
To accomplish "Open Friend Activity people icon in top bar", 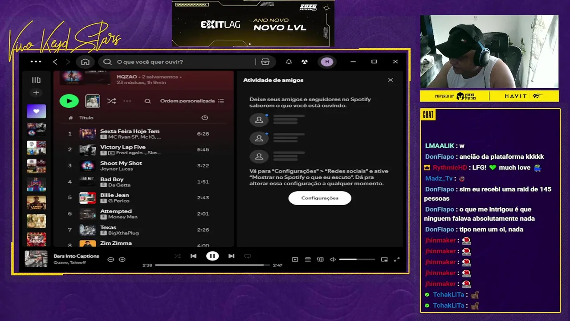I will pos(305,62).
